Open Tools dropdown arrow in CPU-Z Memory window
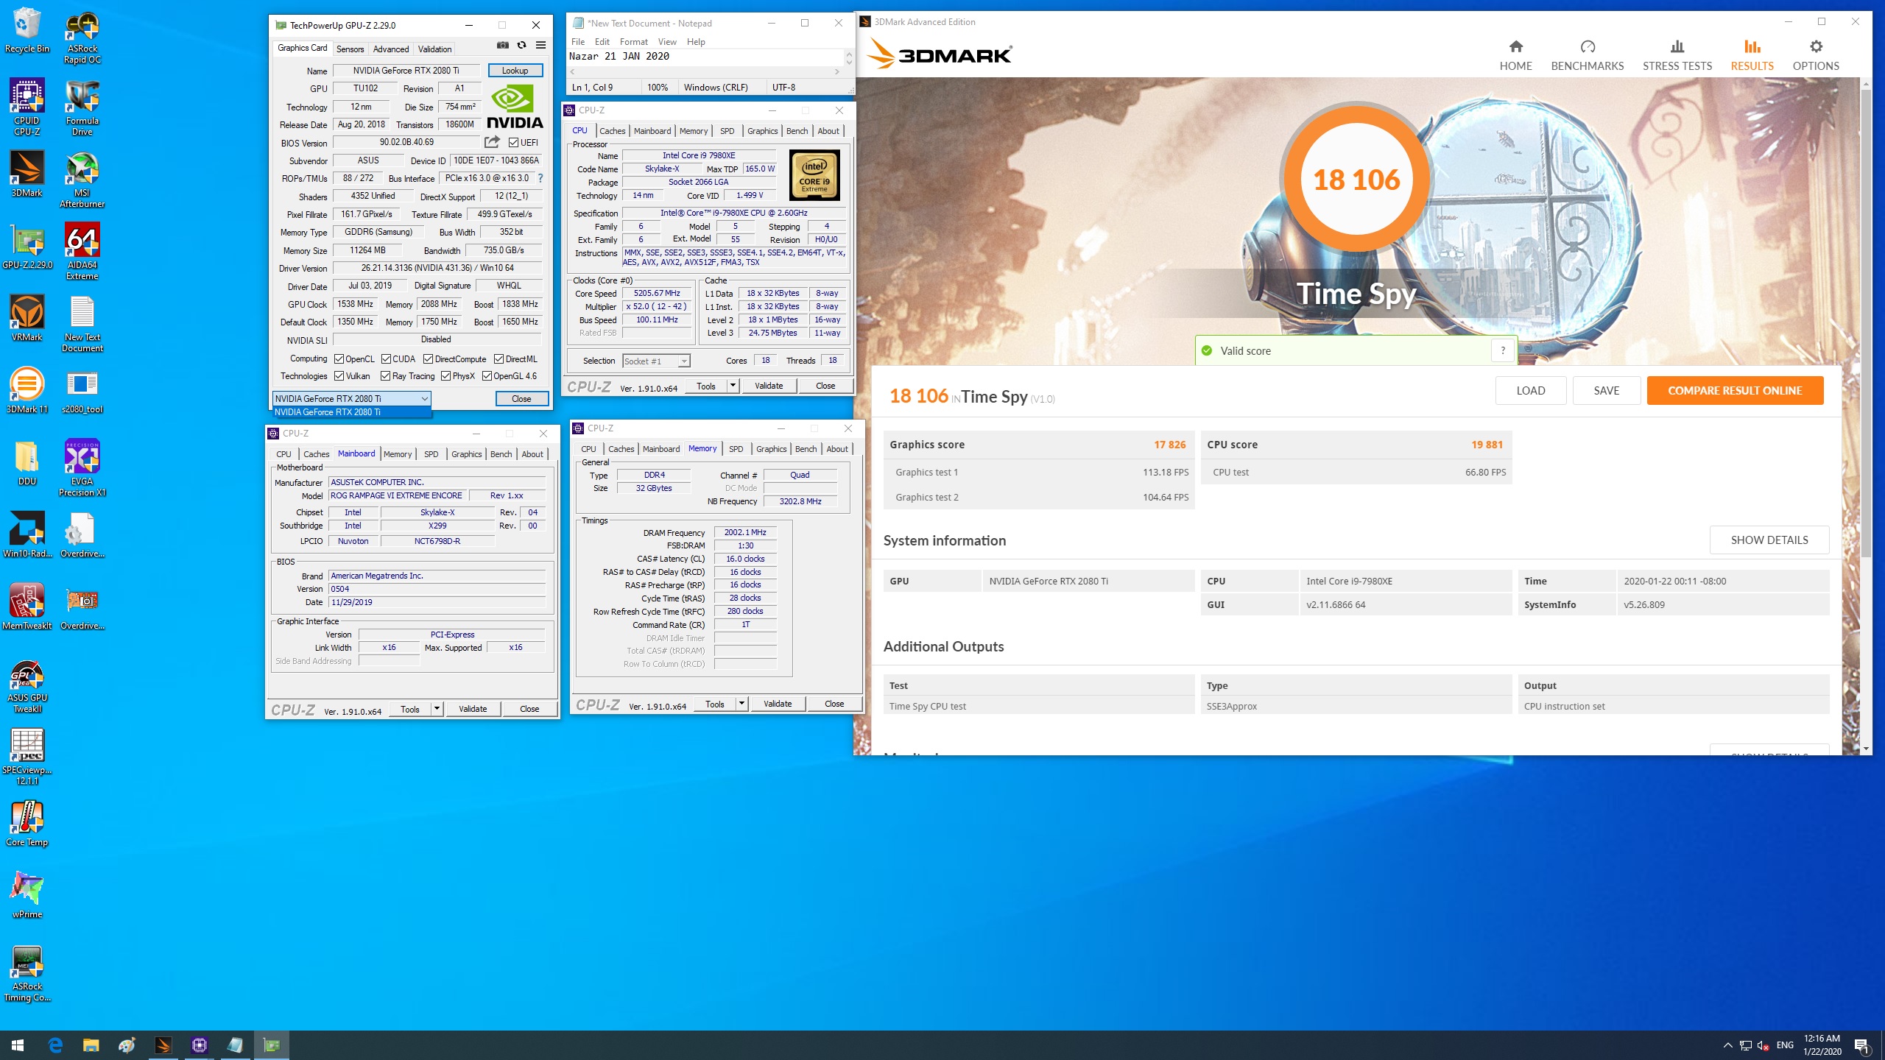1885x1060 pixels. [741, 704]
